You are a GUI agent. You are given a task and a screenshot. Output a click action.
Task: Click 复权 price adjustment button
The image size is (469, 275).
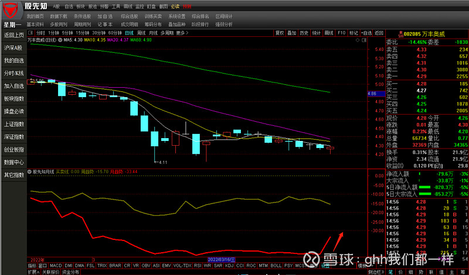280,33
